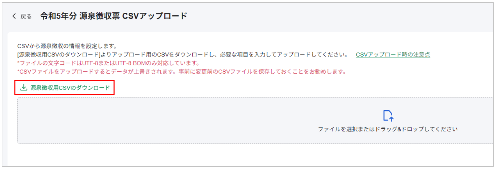Click the download arrow icon beside 源泉徴収用CSV

23,87
